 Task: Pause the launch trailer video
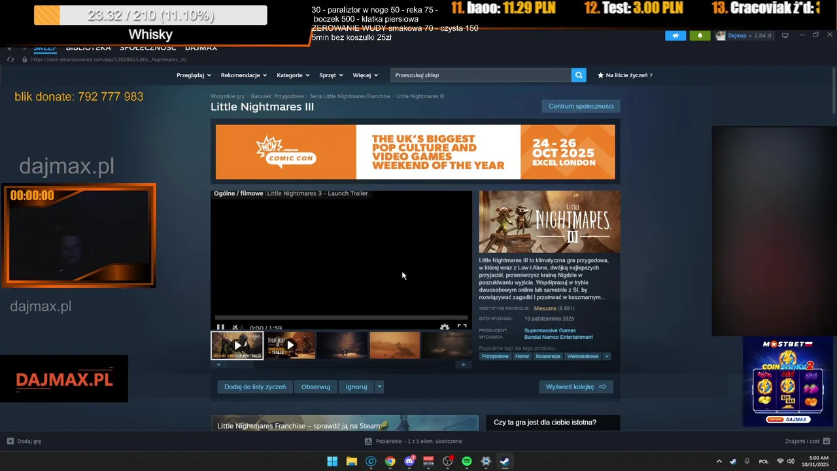pyautogui.click(x=220, y=328)
